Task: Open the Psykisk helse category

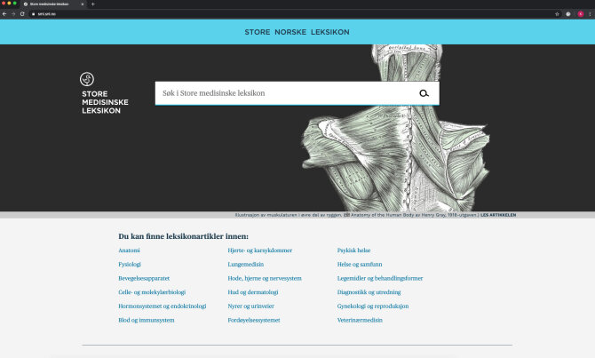Action: coord(353,251)
